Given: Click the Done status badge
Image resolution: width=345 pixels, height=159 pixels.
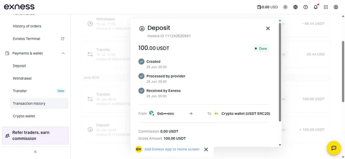Looking at the screenshot, I should (261, 49).
